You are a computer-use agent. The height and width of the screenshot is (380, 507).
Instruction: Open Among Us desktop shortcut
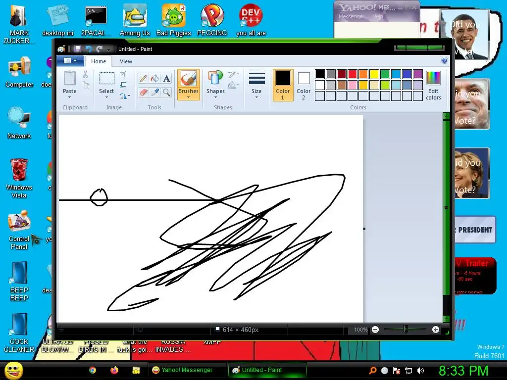pos(135,20)
